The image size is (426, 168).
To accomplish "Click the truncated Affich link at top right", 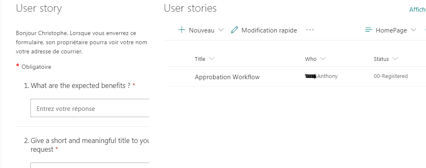I will [417, 9].
